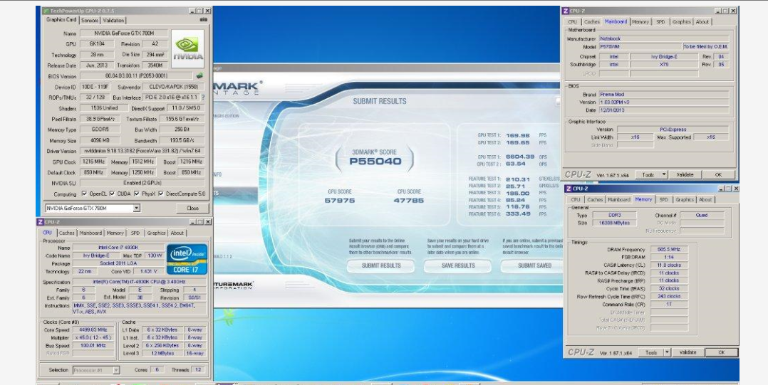
Task: Select the Graphics Card tab in GPU-Z
Action: point(61,19)
